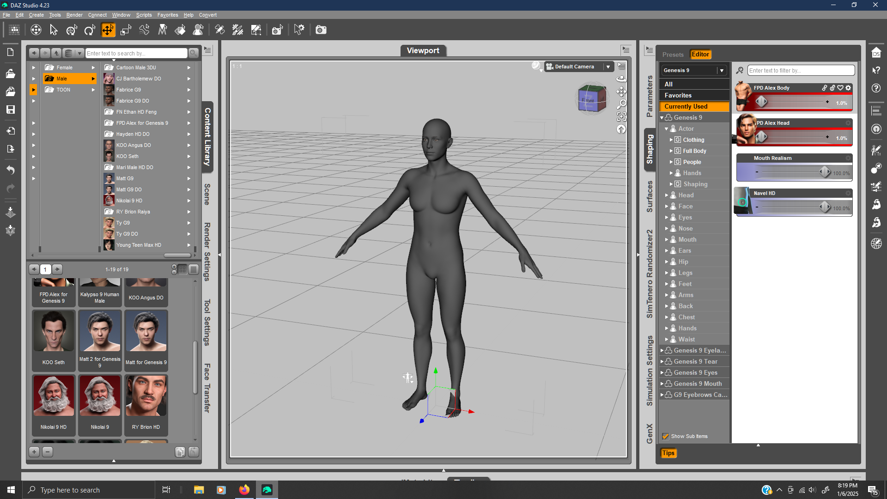887x499 pixels.
Task: Switch to the Presets tab
Action: 673,55
